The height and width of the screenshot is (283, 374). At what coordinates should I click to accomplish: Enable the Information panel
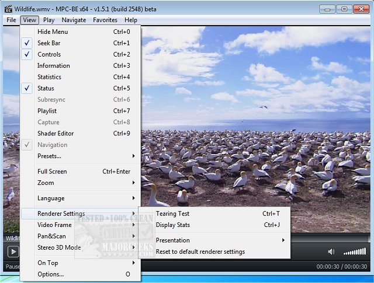(x=81, y=66)
